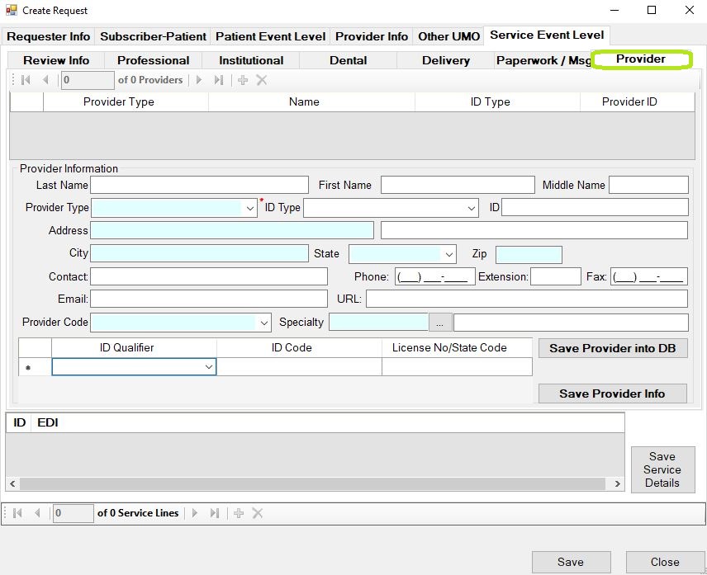Go to next provider record
The image size is (707, 575).
(199, 80)
